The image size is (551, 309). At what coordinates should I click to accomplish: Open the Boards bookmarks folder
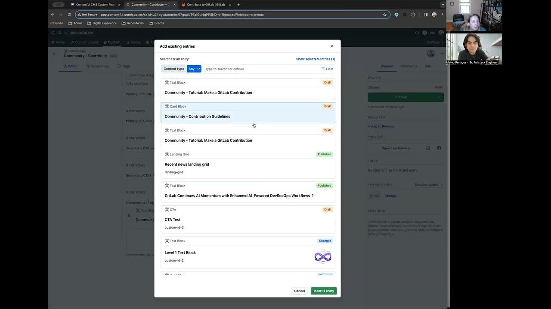[156, 23]
